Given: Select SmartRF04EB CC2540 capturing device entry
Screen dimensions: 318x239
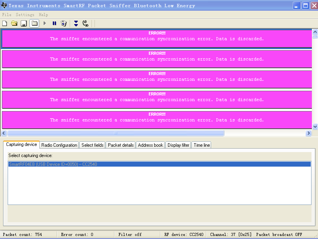Looking at the screenshot, I should [160, 164].
